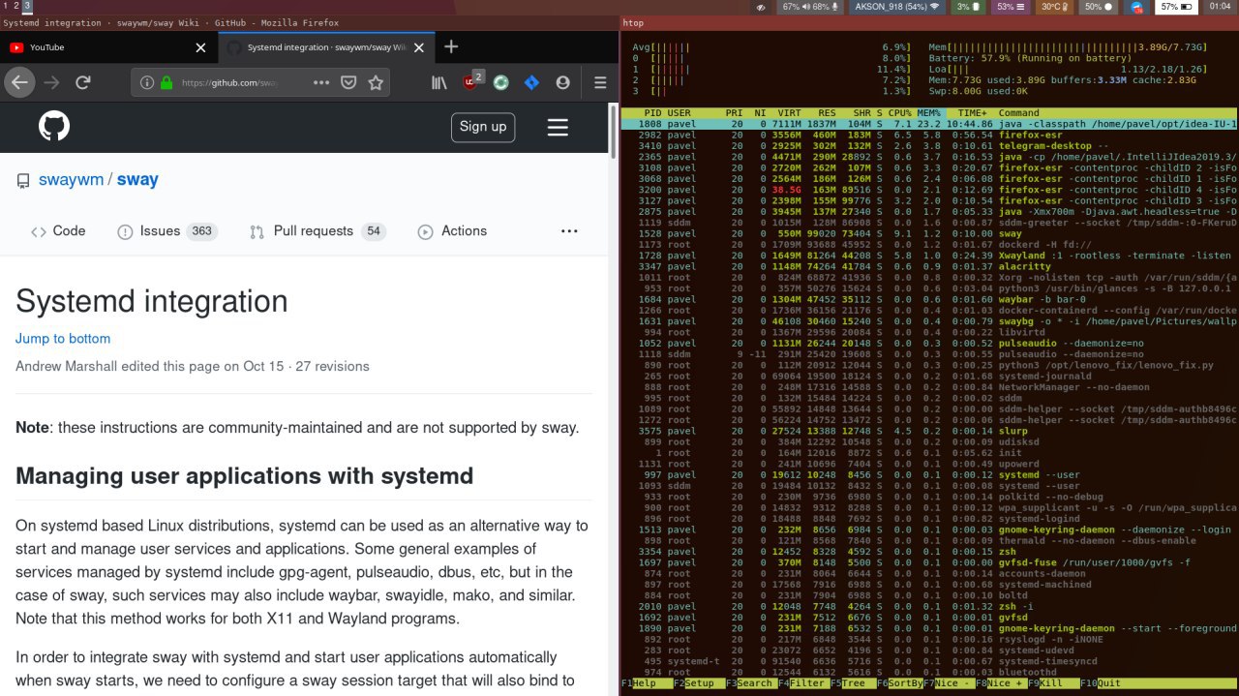Open F6 SortBy in htop
Viewport: 1239px width, 696px height.
(x=899, y=682)
